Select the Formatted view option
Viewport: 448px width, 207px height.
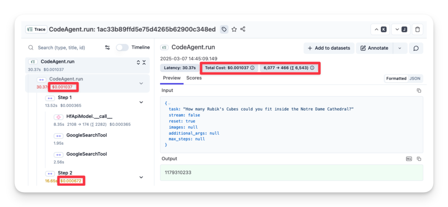pos(396,78)
